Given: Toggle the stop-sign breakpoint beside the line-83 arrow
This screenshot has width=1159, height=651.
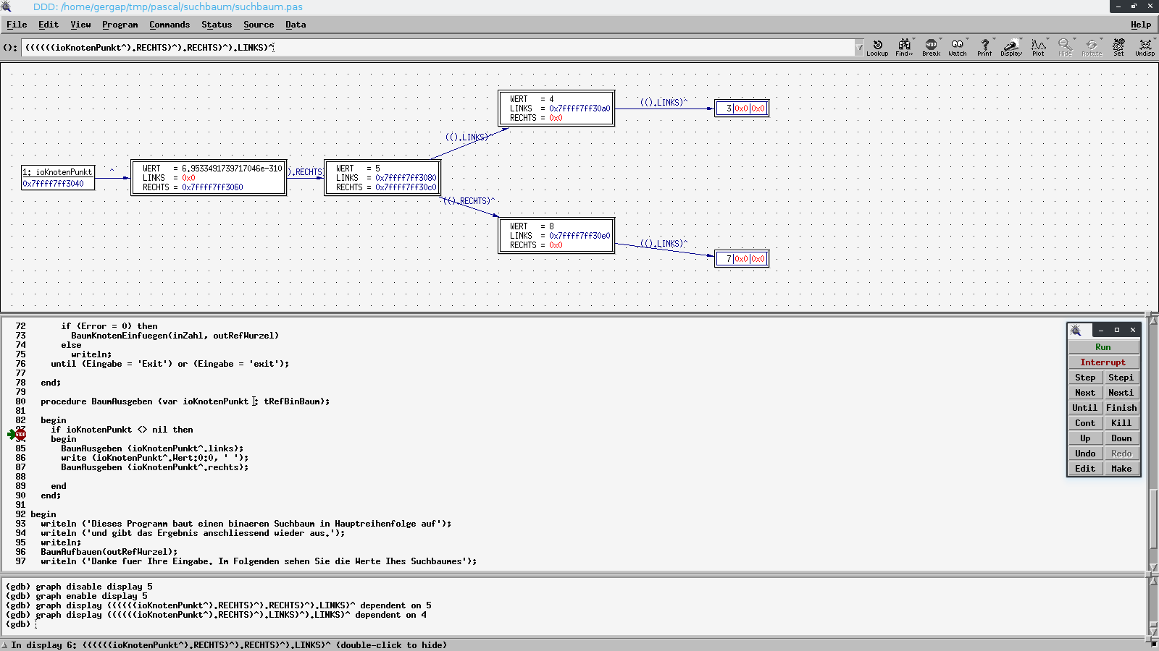Looking at the screenshot, I should point(20,434).
